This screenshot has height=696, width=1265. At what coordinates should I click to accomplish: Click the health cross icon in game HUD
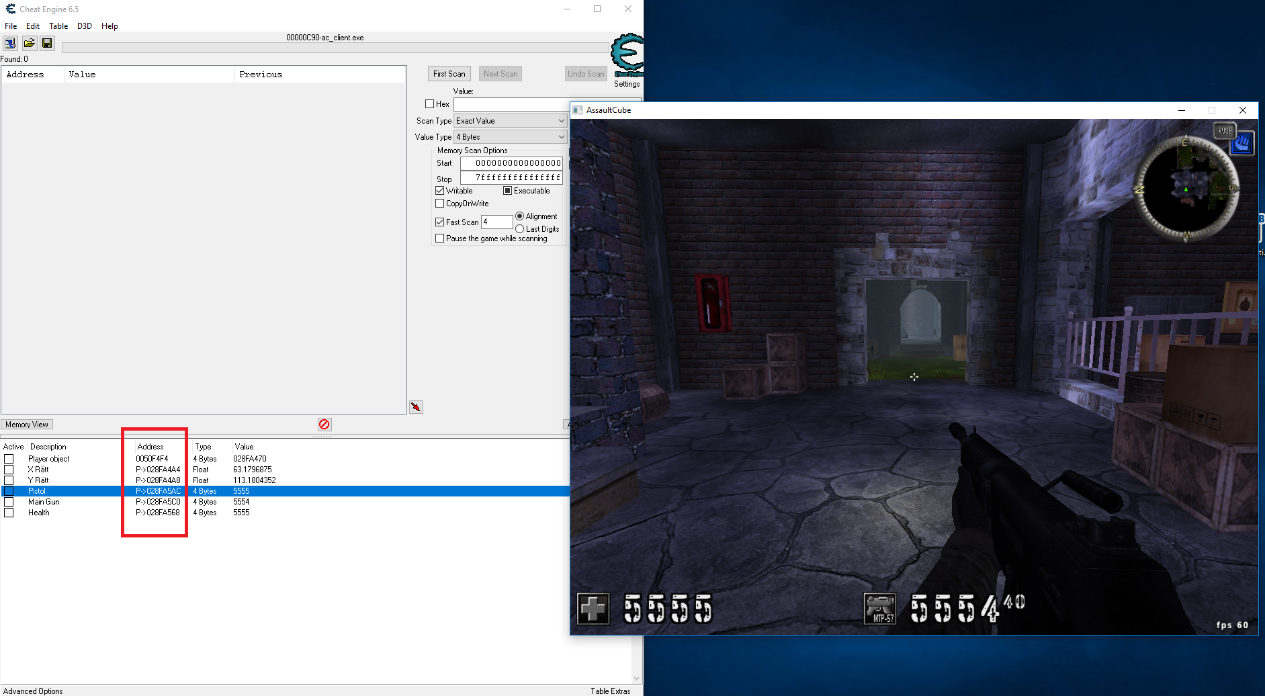coord(593,609)
